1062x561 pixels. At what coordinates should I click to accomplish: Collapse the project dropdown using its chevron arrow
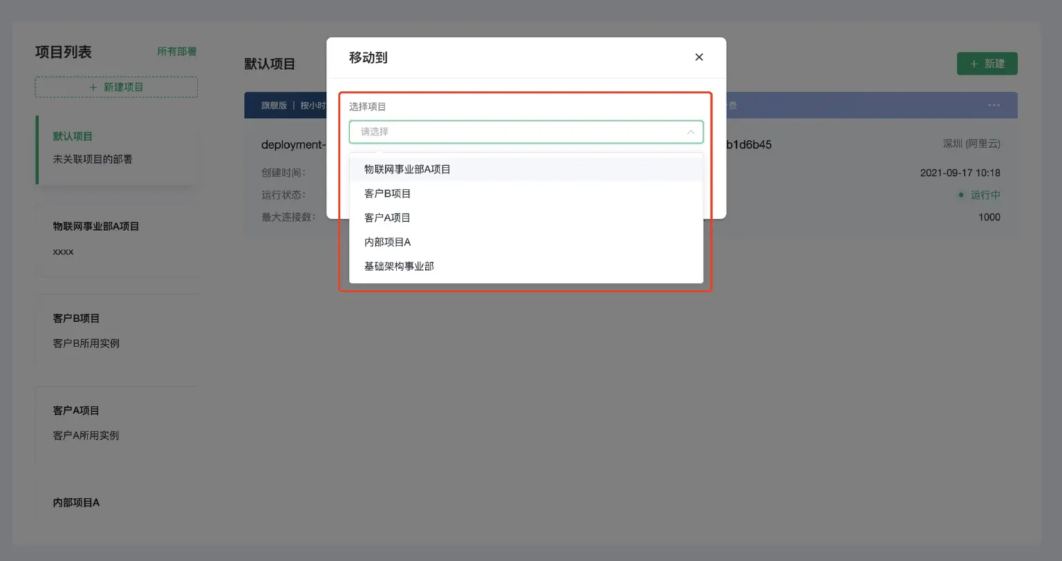[x=691, y=132]
